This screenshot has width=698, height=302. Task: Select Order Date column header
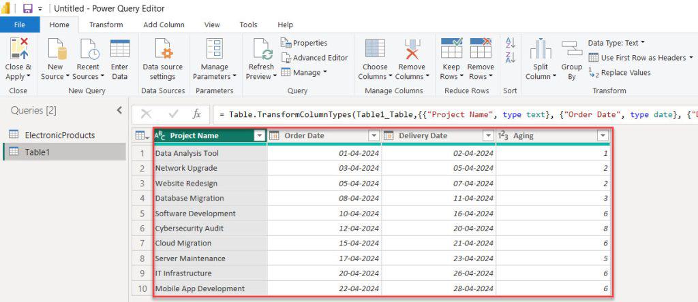[x=324, y=136]
